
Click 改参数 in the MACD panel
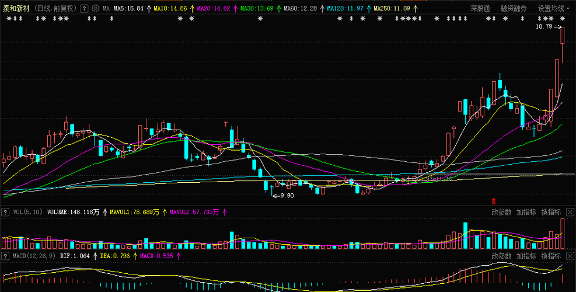[502, 256]
